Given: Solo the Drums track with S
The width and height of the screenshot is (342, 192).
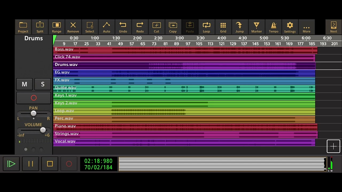Looking at the screenshot, I should pyautogui.click(x=42, y=84).
